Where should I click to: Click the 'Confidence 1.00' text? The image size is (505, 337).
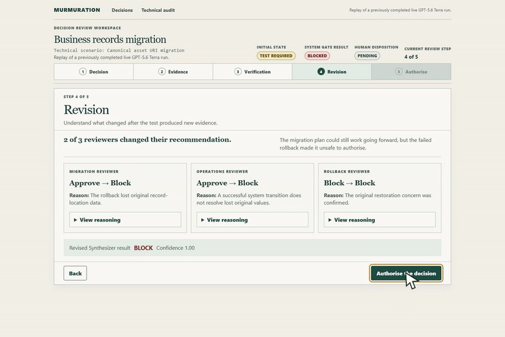point(175,248)
